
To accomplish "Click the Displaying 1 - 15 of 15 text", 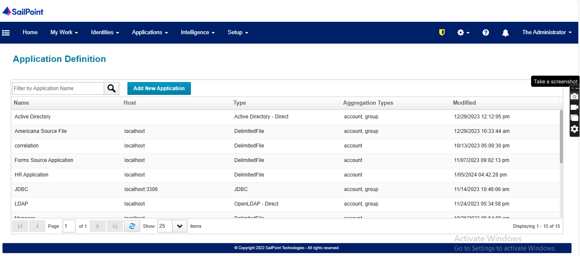I will [x=536, y=226].
